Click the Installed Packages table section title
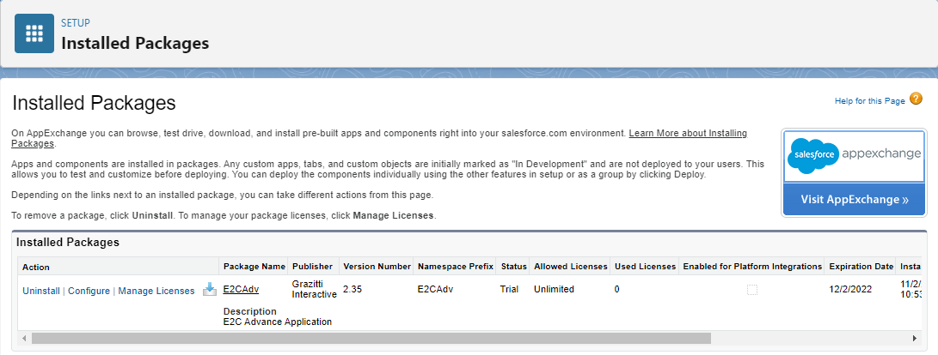 pos(68,243)
